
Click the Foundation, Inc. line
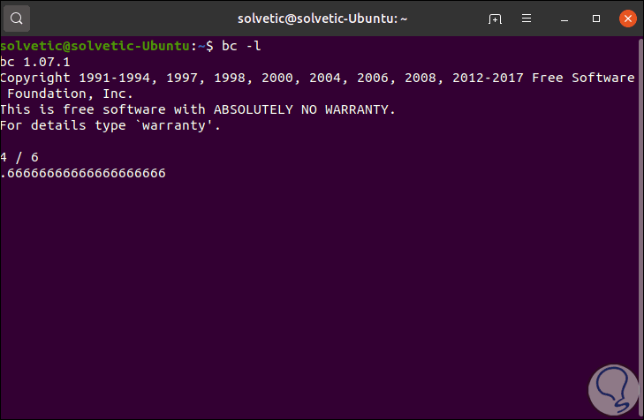(x=71, y=94)
